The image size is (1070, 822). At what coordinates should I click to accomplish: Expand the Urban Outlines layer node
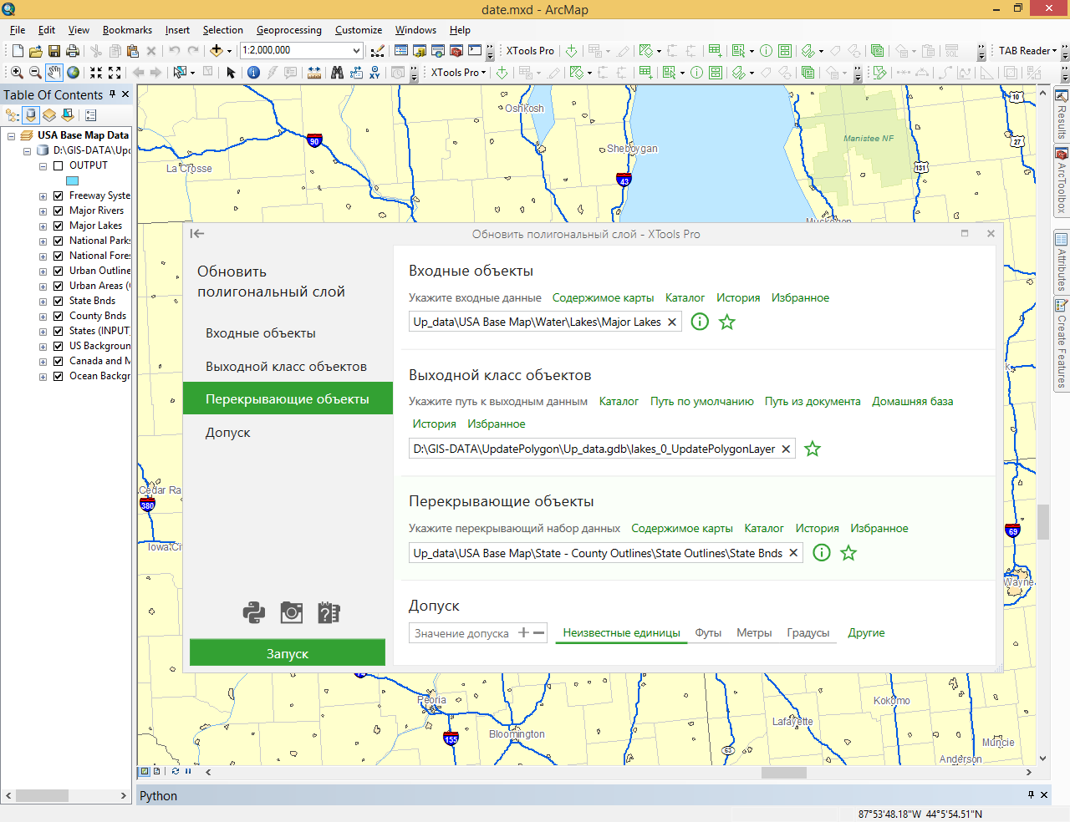click(x=43, y=271)
